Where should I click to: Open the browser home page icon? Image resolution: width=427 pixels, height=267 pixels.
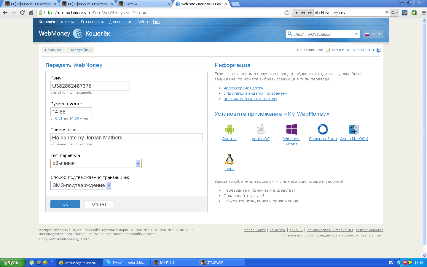coord(31,13)
